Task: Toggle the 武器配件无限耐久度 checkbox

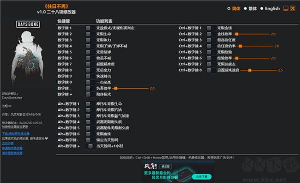Action: point(88,128)
